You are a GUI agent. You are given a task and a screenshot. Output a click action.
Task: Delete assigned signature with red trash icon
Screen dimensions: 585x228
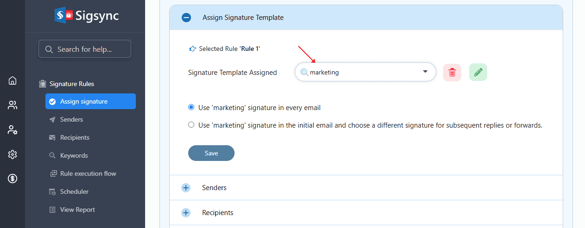click(x=452, y=73)
